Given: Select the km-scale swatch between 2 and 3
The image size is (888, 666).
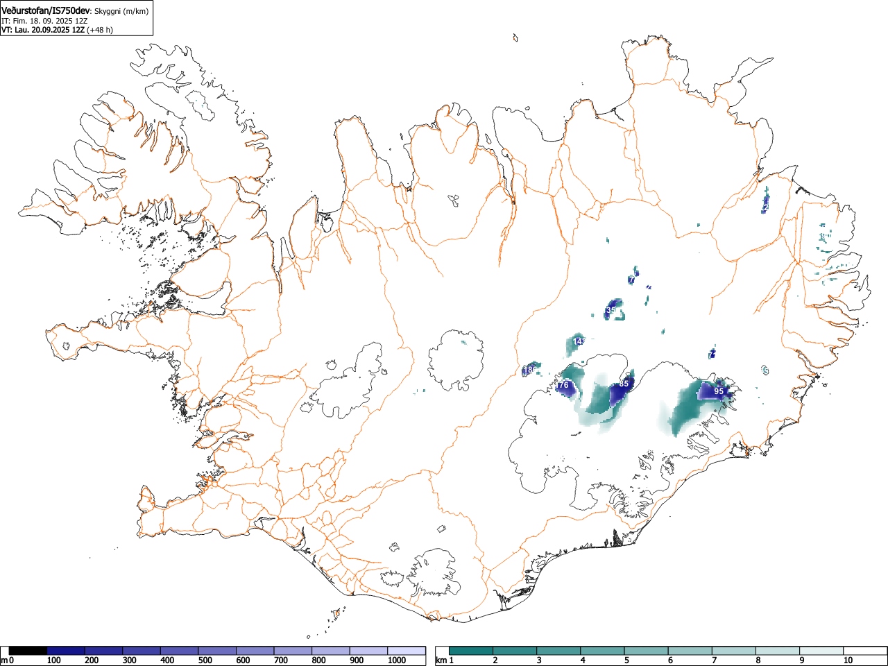Looking at the screenshot, I should [515, 651].
